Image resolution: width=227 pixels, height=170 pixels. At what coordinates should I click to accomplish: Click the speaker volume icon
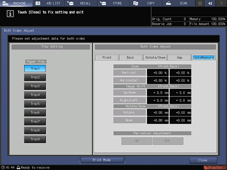(x=210, y=3)
